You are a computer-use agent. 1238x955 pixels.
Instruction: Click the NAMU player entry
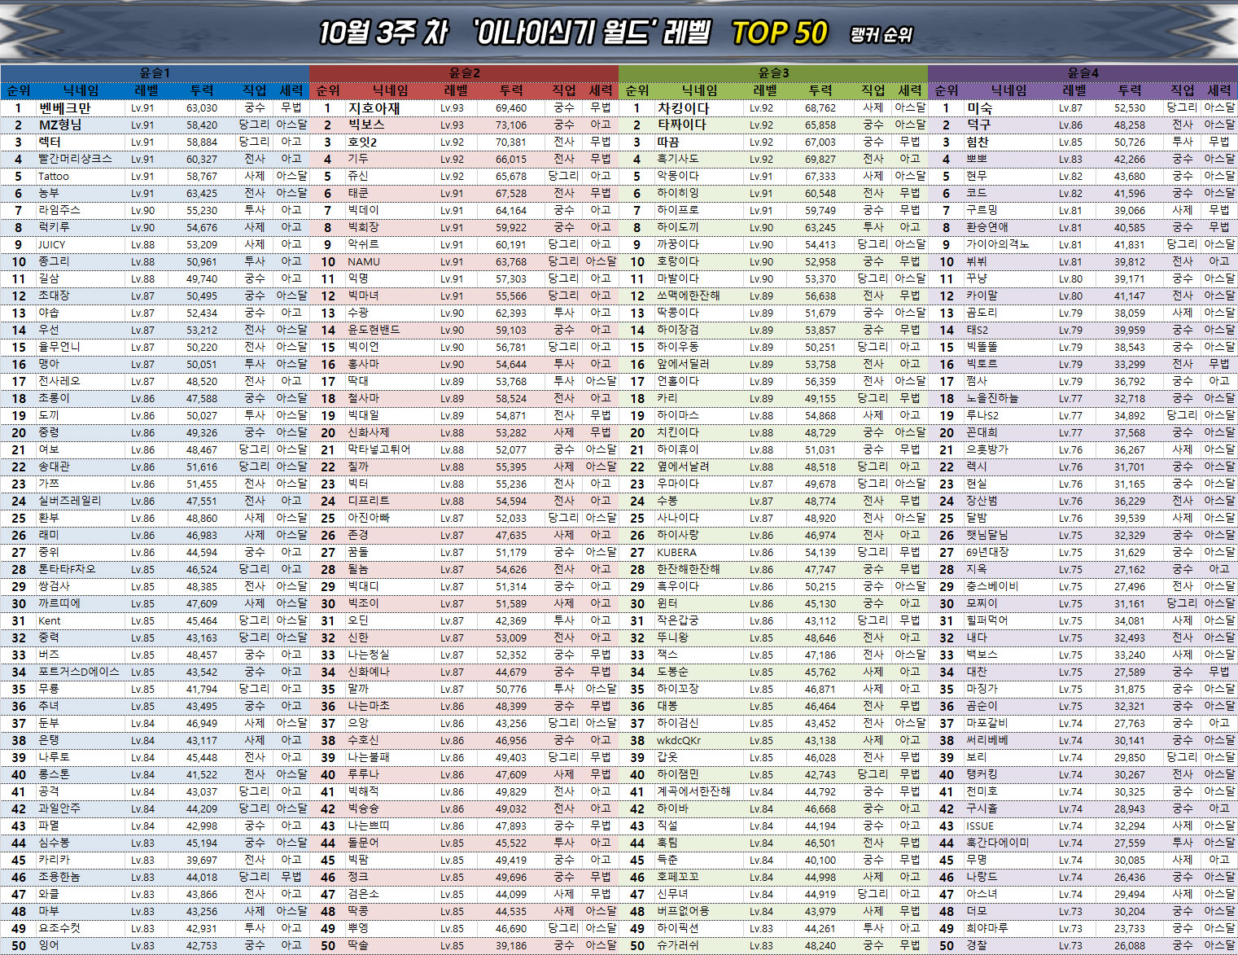(x=364, y=262)
